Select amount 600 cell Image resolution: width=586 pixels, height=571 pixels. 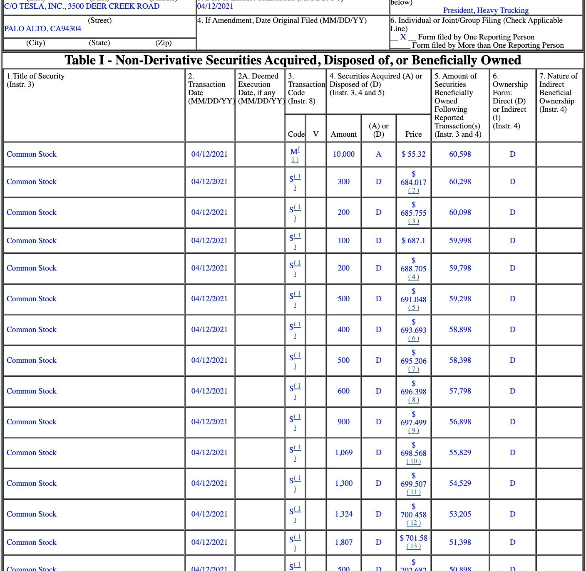[x=344, y=391]
